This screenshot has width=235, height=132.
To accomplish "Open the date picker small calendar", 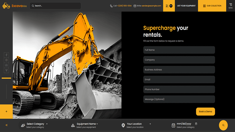I will pos(196,124).
